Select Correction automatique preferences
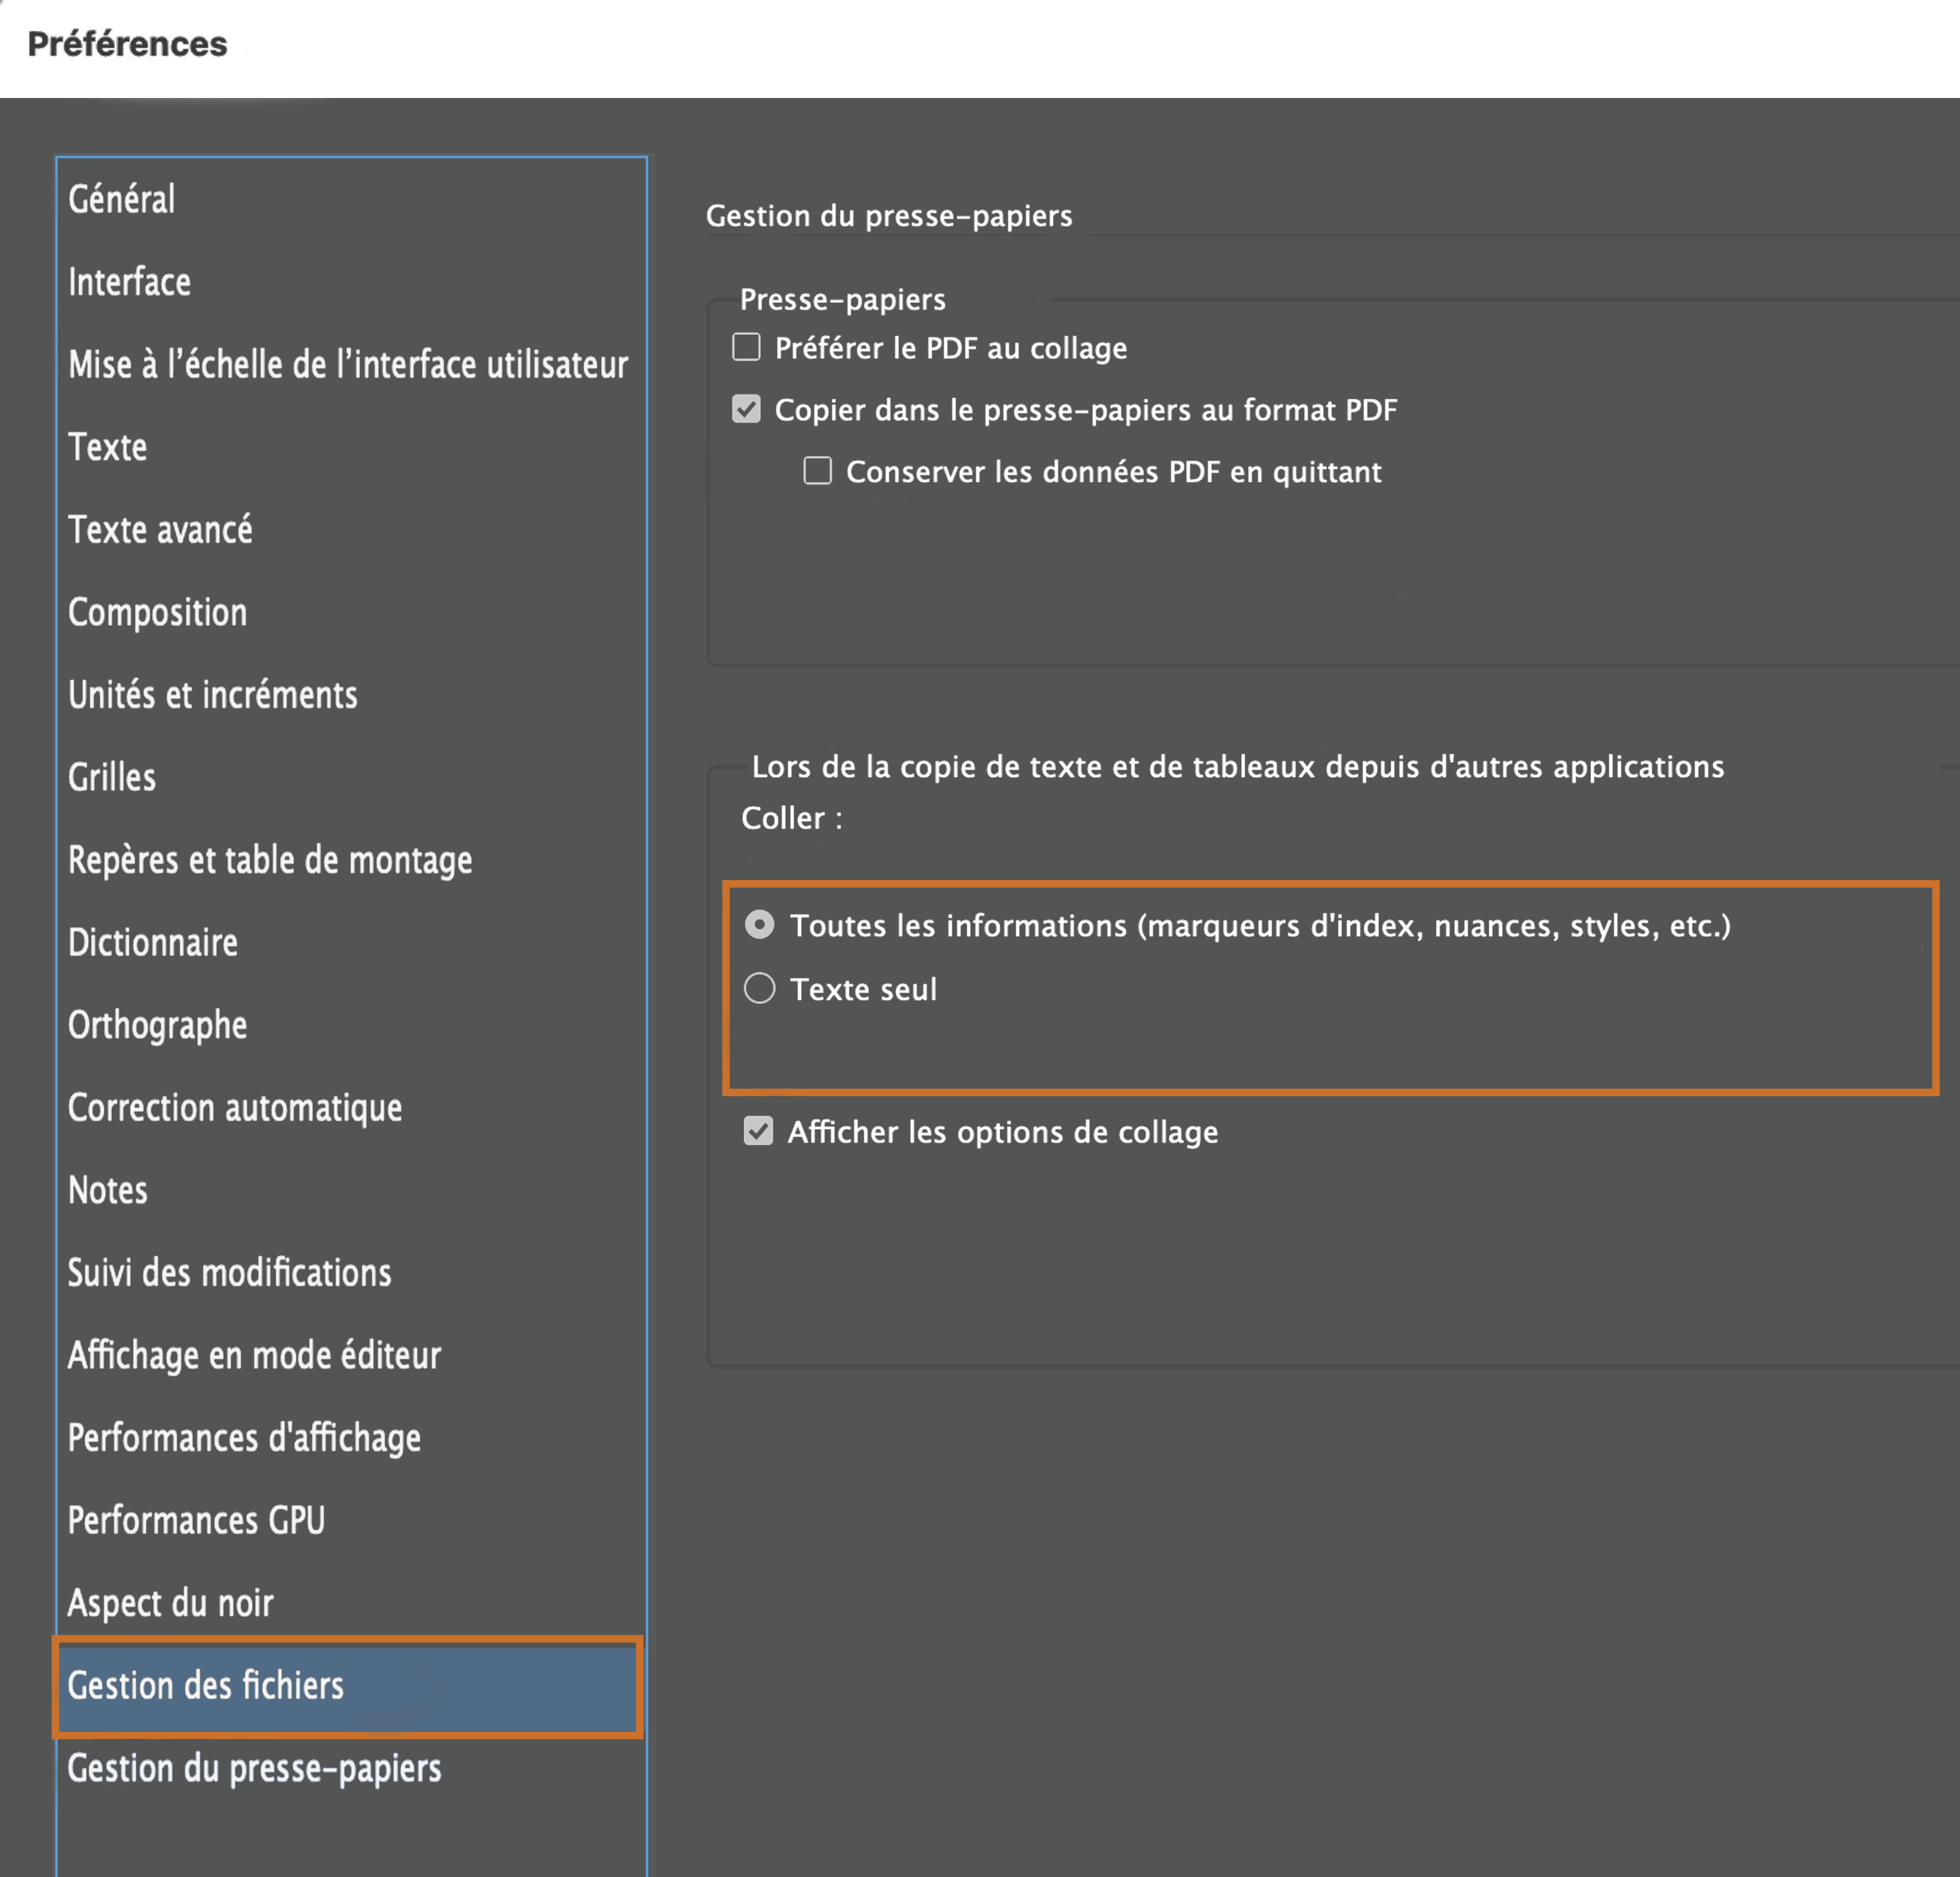Viewport: 1960px width, 1877px height. 235,1107
